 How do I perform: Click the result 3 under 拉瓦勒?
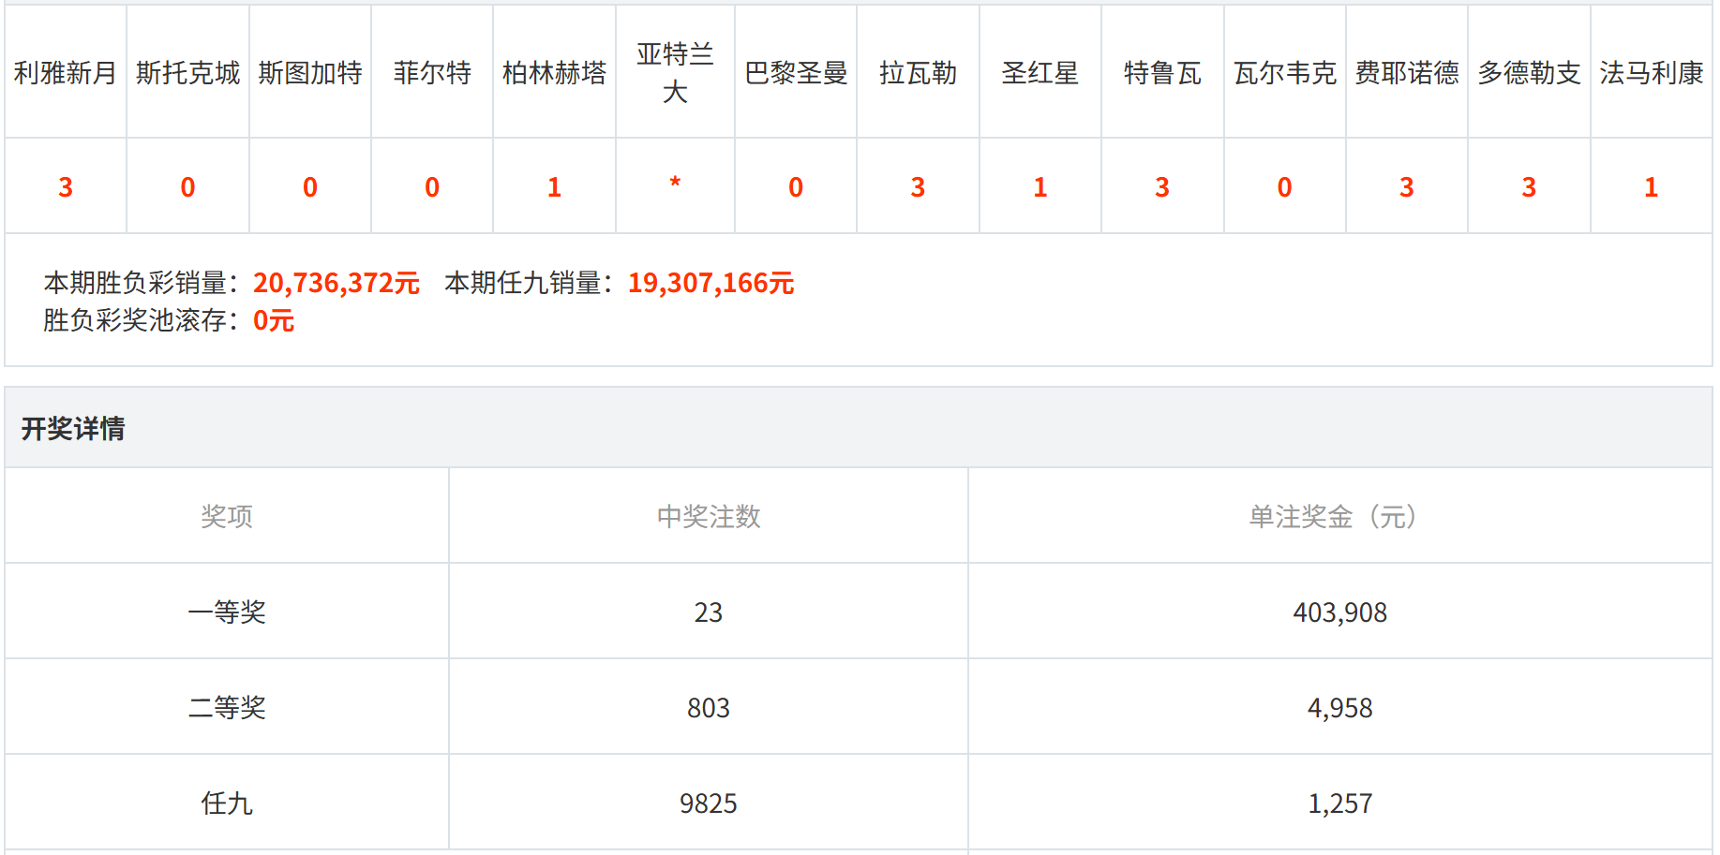(918, 187)
